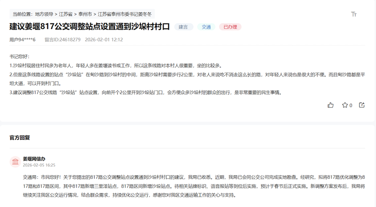
Task: Click the 姜堰网信办 institution avatar icon
Action: (15, 162)
